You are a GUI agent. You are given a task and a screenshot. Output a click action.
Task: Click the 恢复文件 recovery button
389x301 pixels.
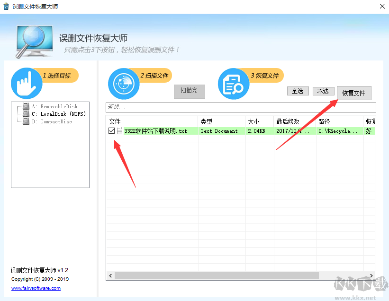click(x=354, y=93)
